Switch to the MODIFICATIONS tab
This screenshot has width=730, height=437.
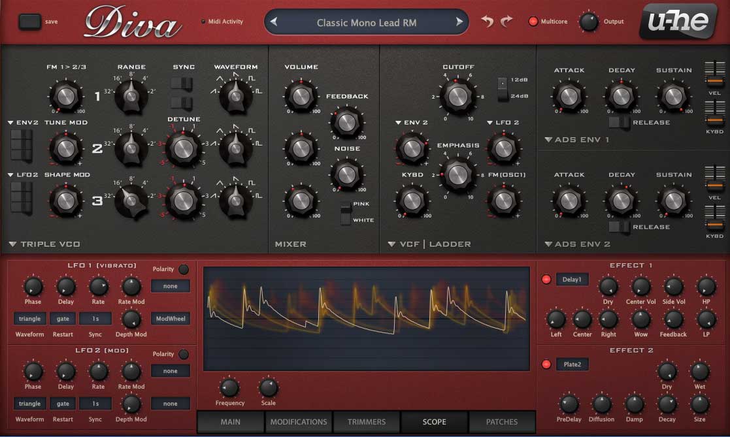[299, 421]
